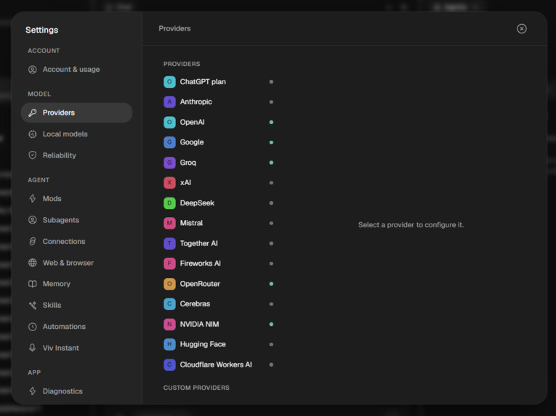This screenshot has height=416, width=556.
Task: Select the Google provider name
Action: coord(192,142)
